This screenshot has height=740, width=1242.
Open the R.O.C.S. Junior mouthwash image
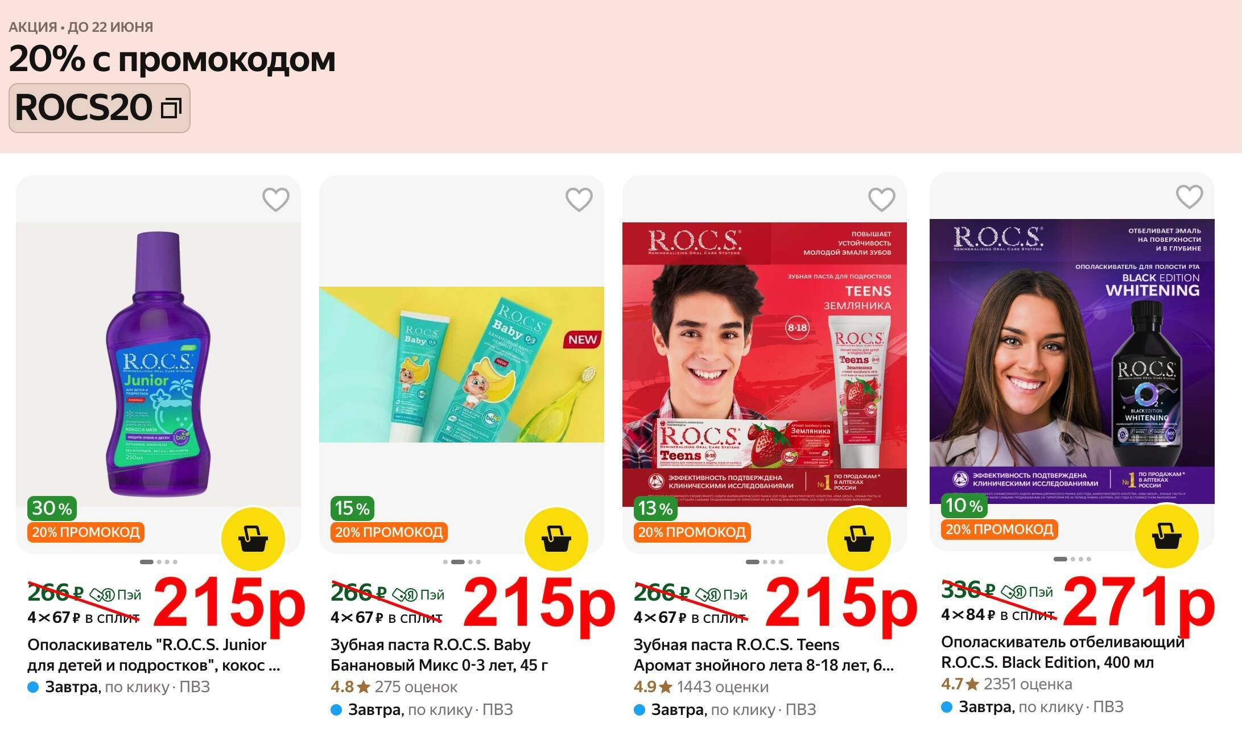coord(158,364)
